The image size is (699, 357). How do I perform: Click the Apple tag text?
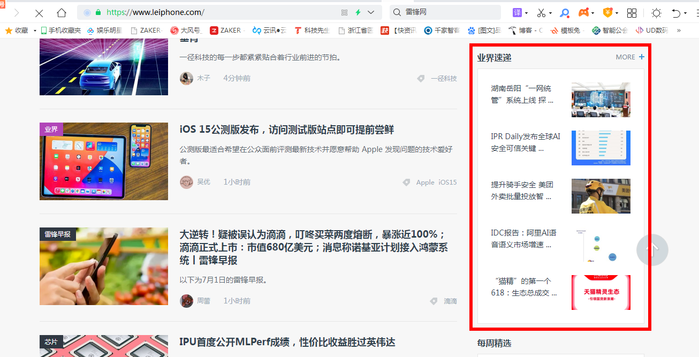pos(426,183)
